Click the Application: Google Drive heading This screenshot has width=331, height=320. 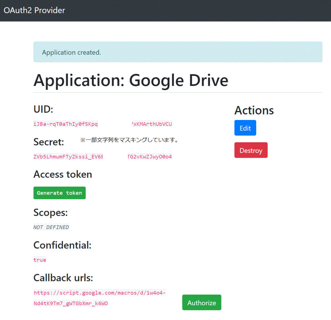click(131, 80)
